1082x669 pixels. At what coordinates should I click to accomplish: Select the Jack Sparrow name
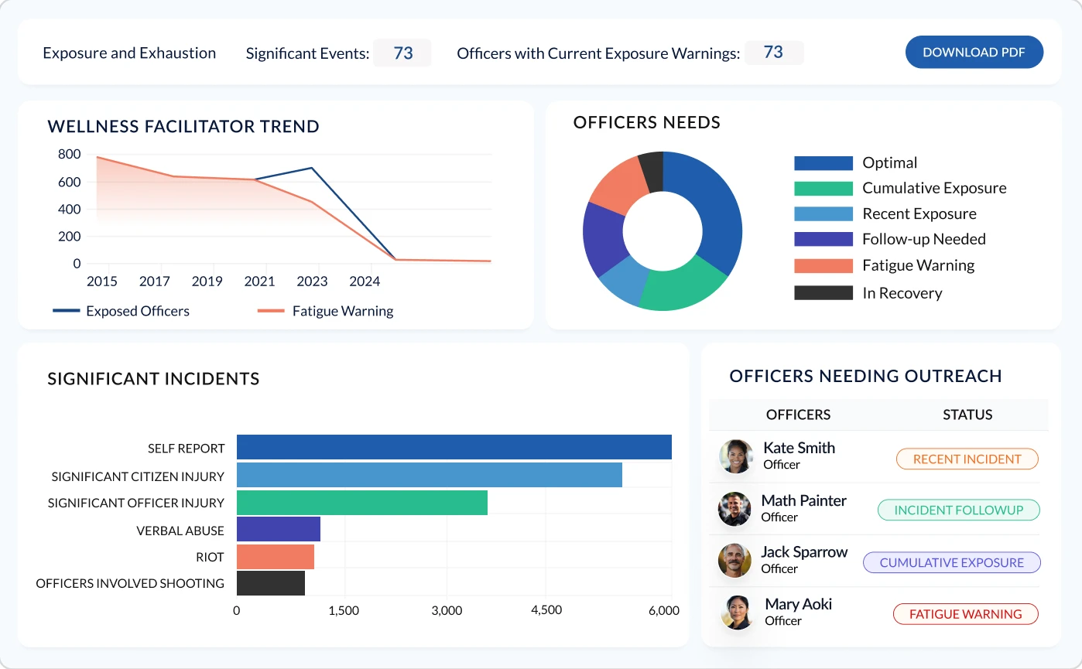(x=804, y=552)
